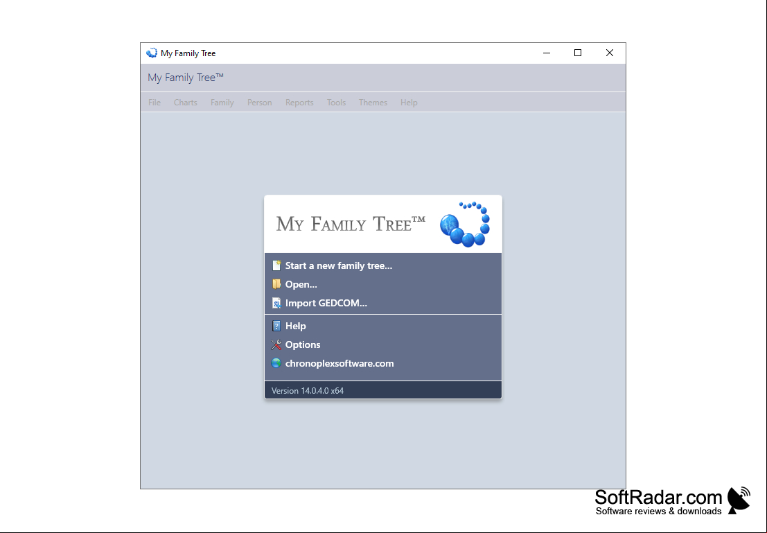
Task: Visit chronoplexsoftware.com link
Action: [340, 363]
